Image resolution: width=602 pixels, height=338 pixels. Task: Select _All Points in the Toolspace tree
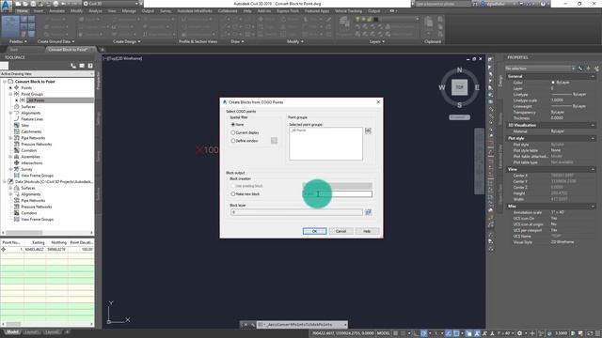point(36,100)
